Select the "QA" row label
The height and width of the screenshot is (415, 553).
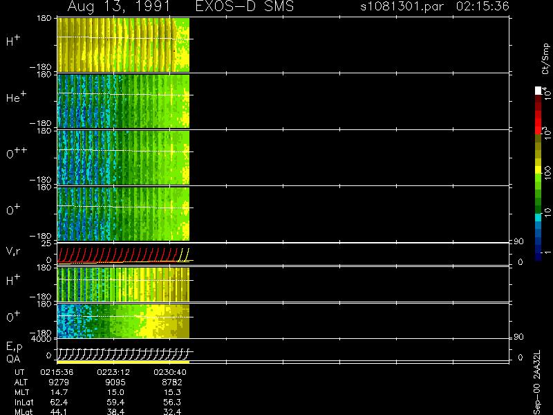click(x=13, y=359)
